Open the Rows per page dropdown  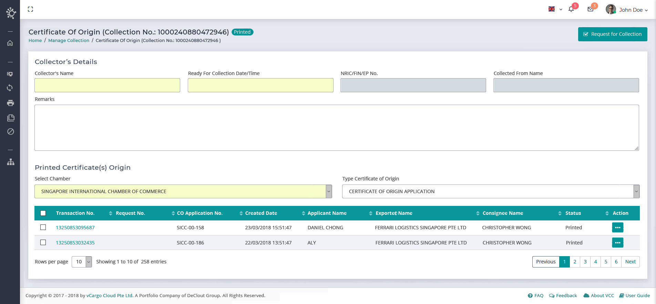click(x=82, y=262)
